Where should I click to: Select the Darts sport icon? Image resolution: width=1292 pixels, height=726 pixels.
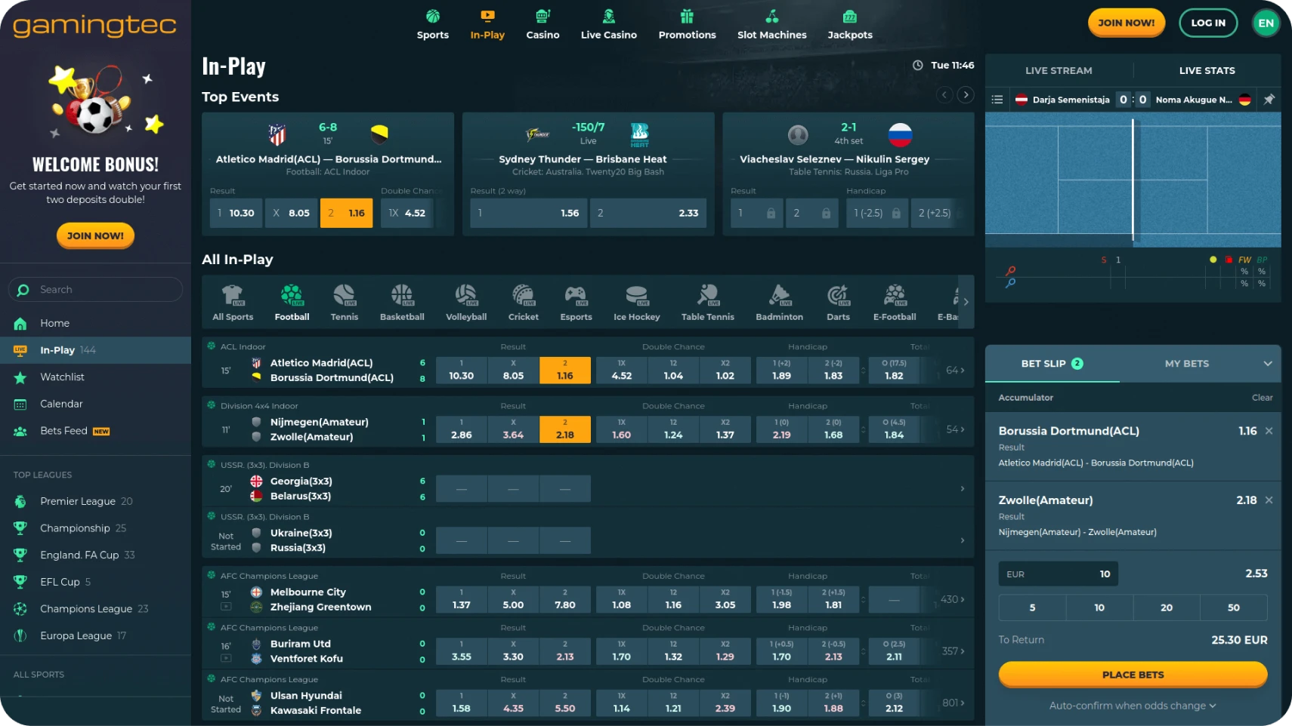(x=837, y=295)
